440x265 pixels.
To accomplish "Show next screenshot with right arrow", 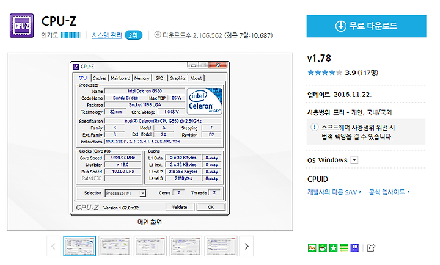I will 247,246.
